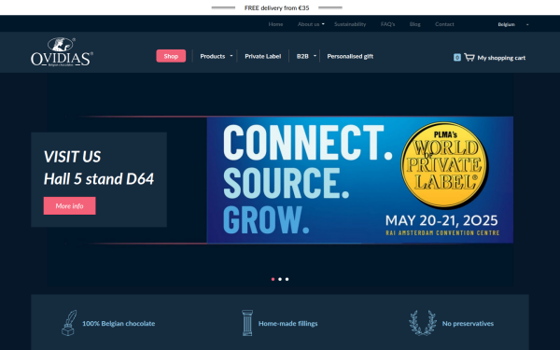The height and width of the screenshot is (350, 560).
Task: Open the Blog page
Action: 415,24
